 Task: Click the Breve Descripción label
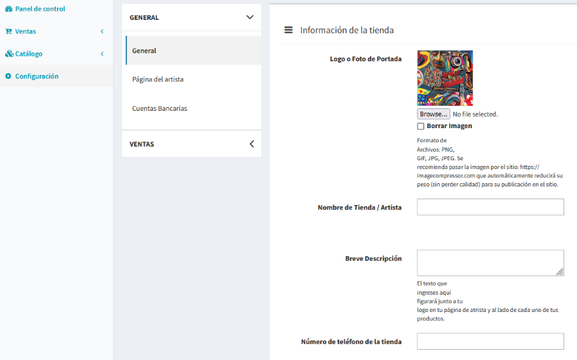coord(373,259)
